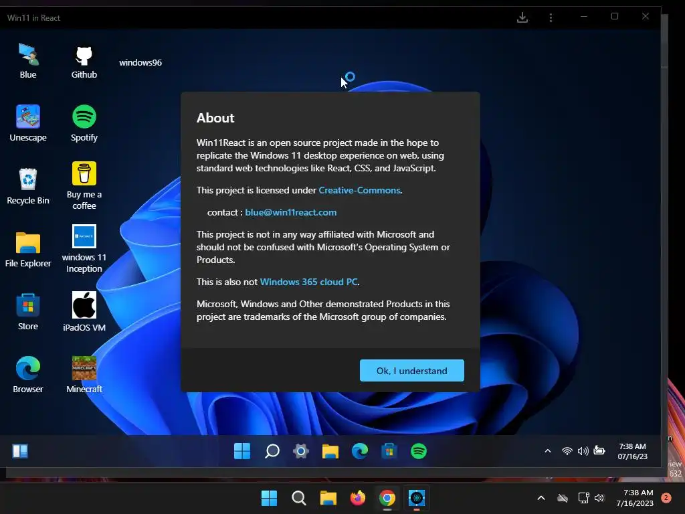Open the Windows 365 cloud PC link

(x=309, y=282)
